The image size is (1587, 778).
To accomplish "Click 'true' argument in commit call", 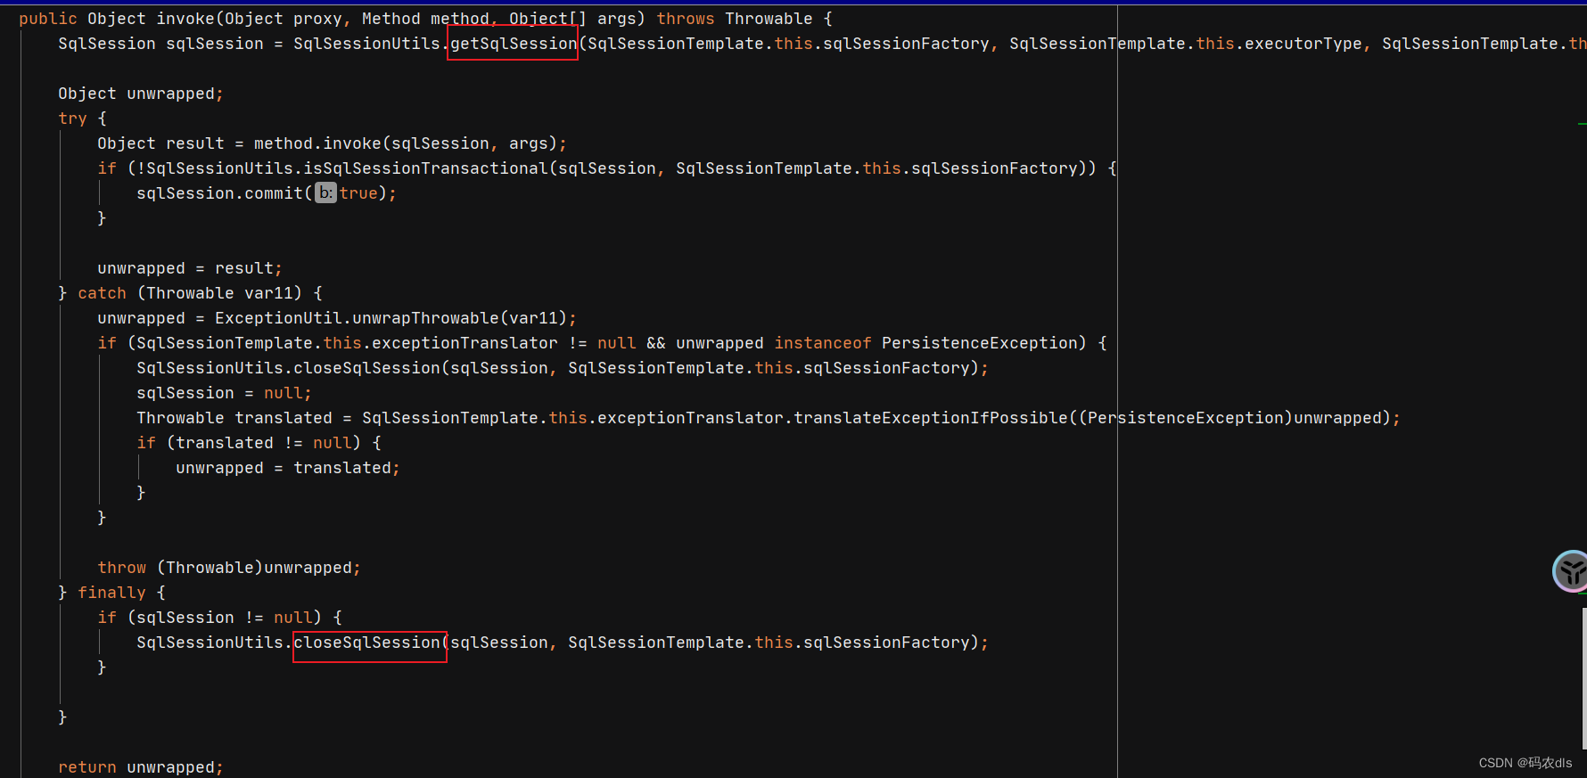I will click(x=358, y=193).
